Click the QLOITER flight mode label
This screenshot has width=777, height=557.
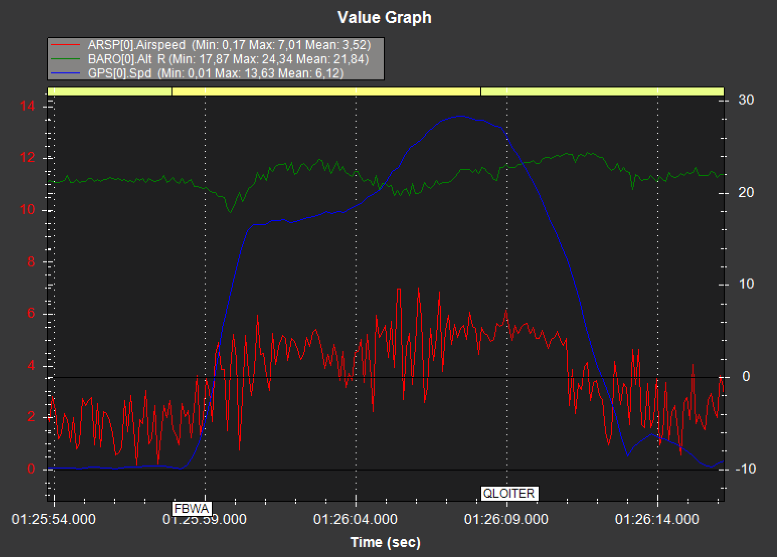click(509, 493)
